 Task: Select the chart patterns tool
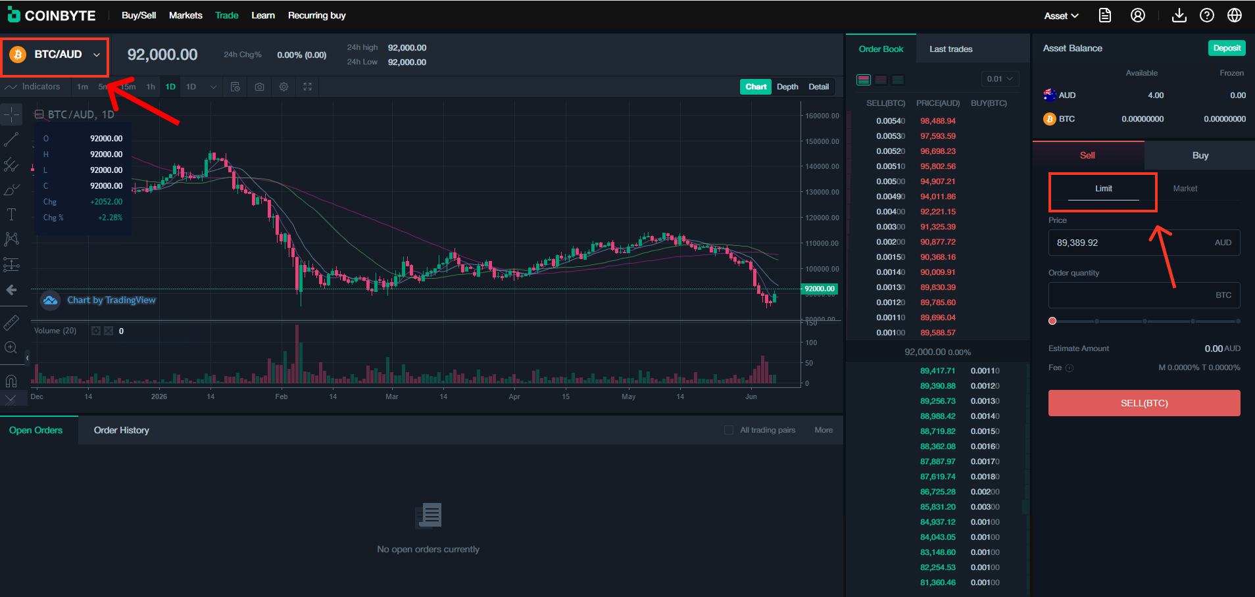11,239
